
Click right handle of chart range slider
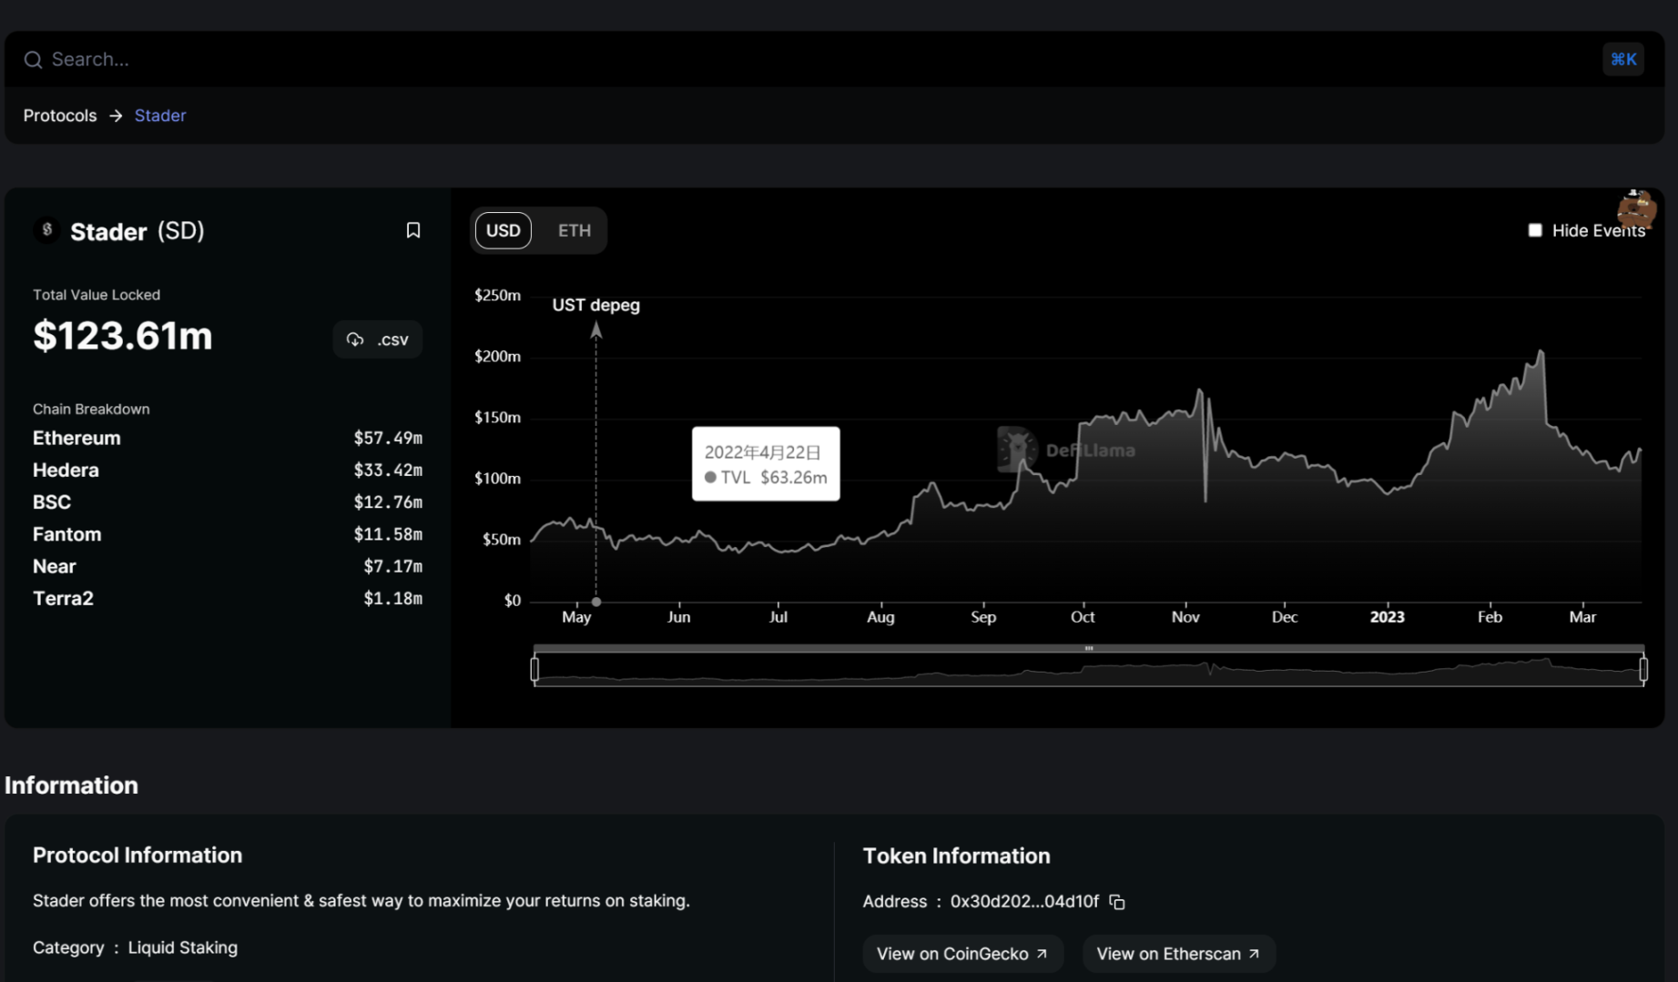click(1642, 670)
